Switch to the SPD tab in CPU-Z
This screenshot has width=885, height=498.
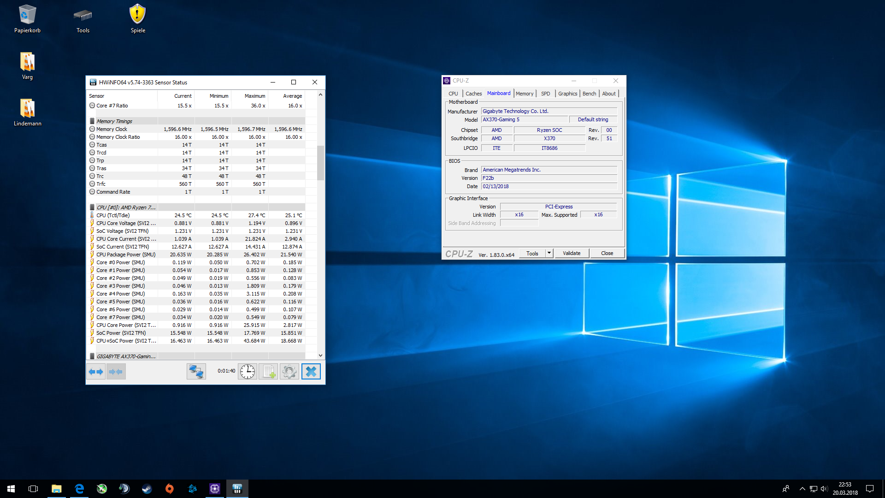click(x=545, y=94)
